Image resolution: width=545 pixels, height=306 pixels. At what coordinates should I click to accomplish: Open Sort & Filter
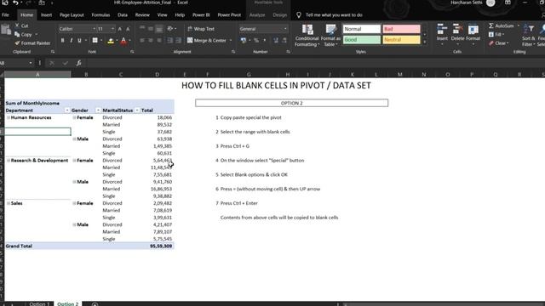click(x=528, y=35)
